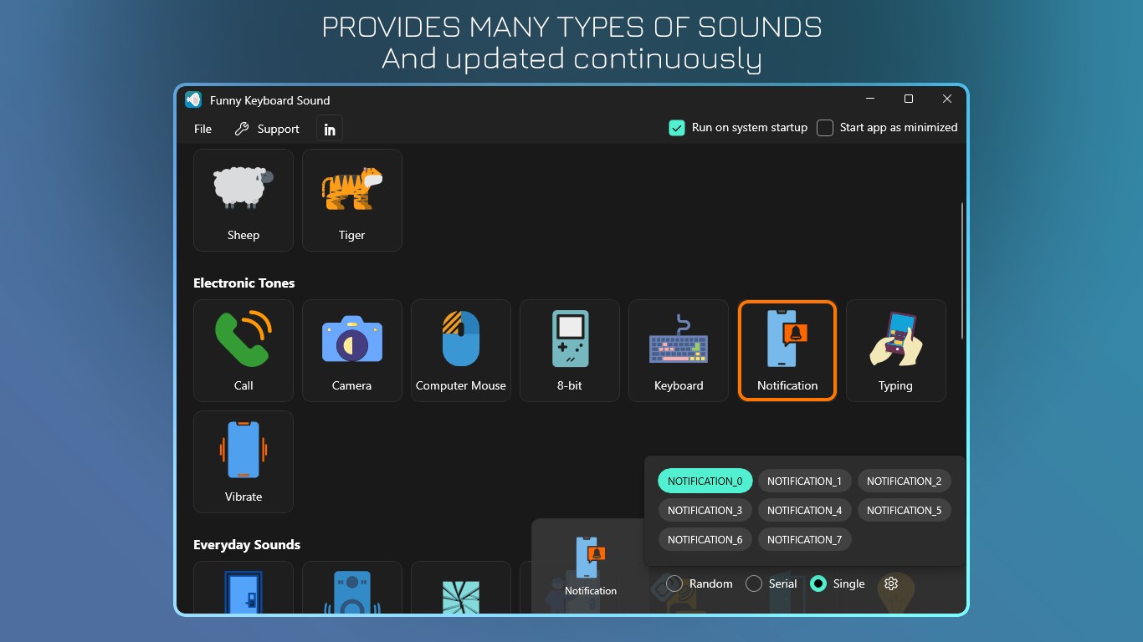Choose the 8-bit sound tile
The height and width of the screenshot is (642, 1143).
pyautogui.click(x=570, y=350)
